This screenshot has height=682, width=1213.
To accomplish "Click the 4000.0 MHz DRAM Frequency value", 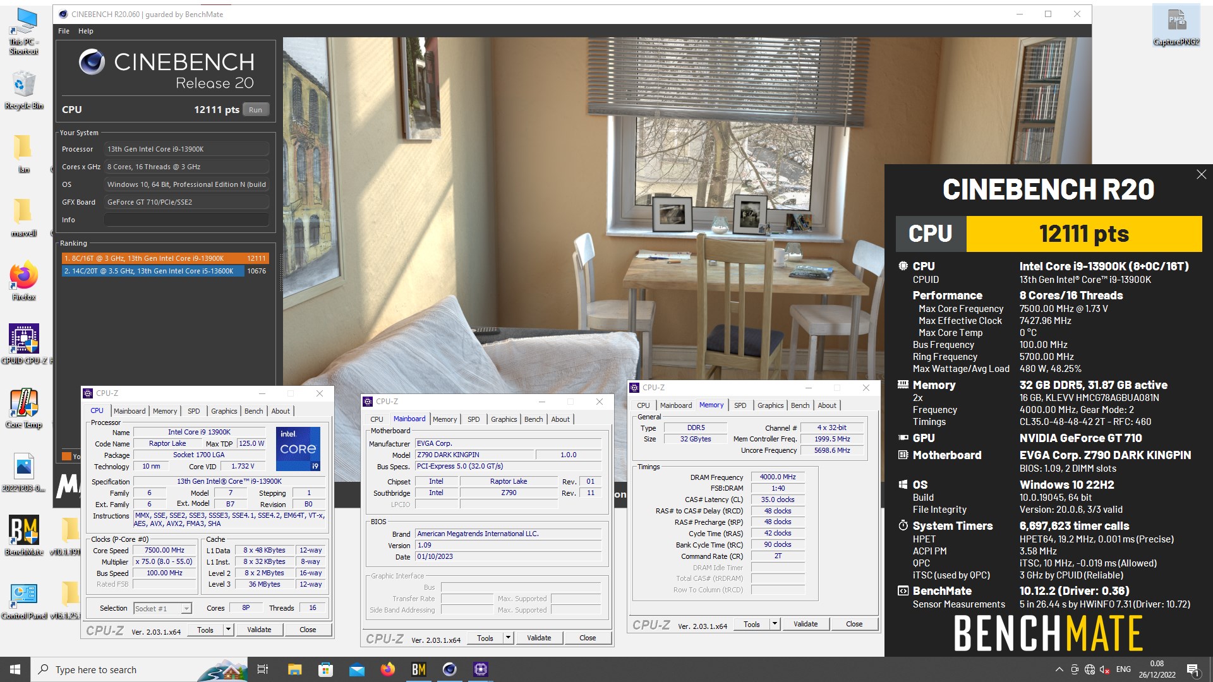I will 777,477.
